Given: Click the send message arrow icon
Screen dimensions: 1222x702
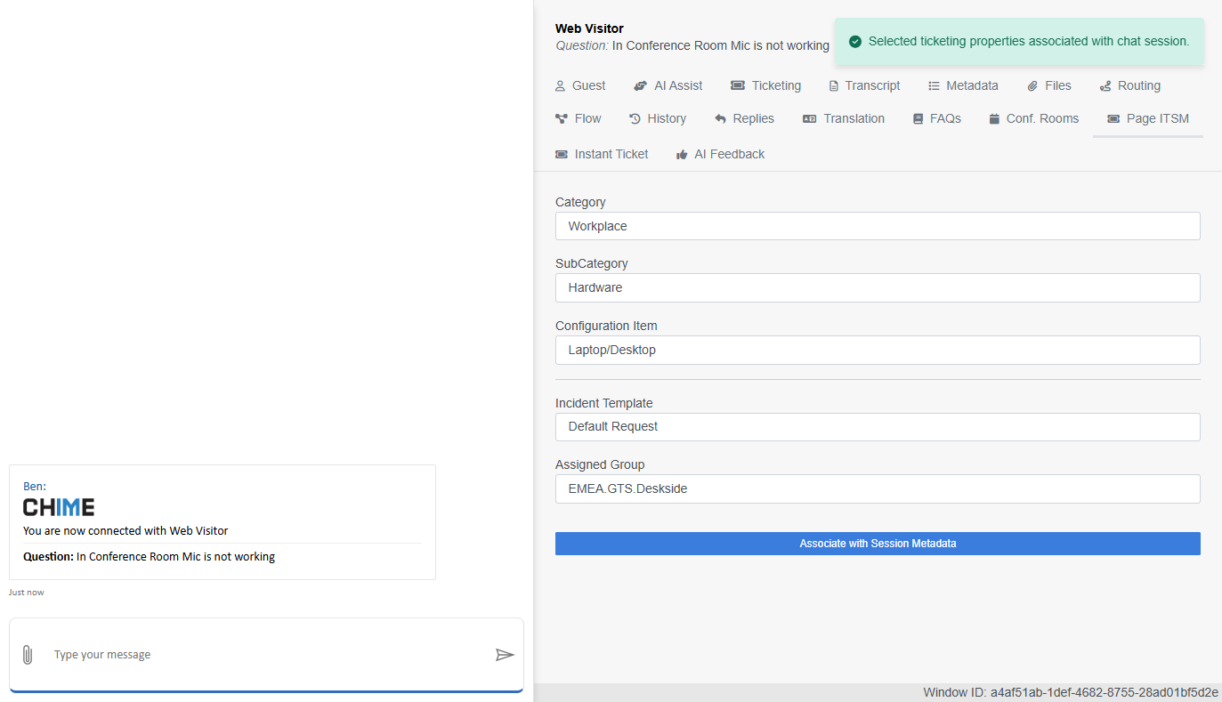Looking at the screenshot, I should [x=505, y=655].
